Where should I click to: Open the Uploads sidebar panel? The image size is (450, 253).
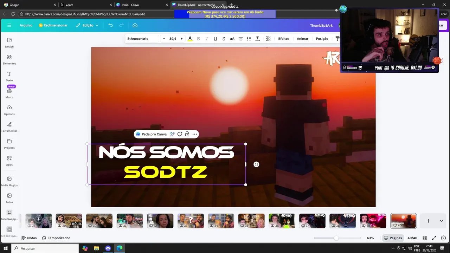pos(9,110)
